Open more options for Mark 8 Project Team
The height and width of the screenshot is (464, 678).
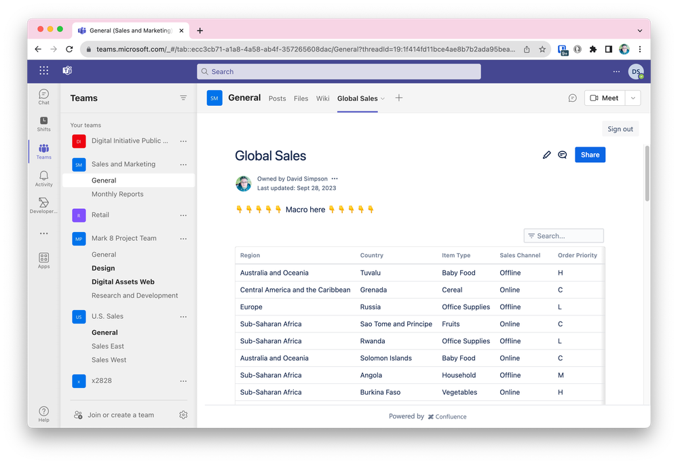(183, 239)
